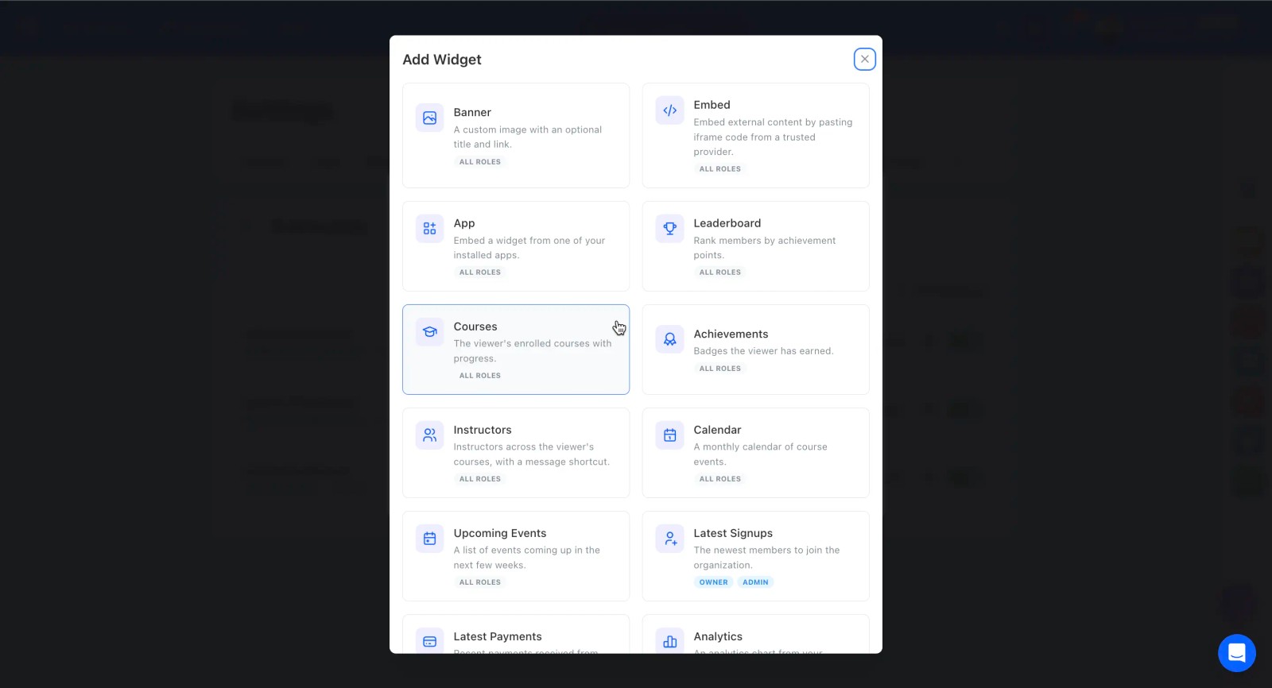This screenshot has height=688, width=1272.
Task: Add the Achievements widget
Action: [755, 350]
